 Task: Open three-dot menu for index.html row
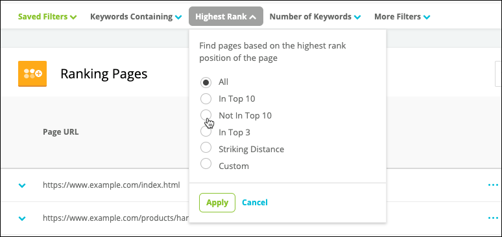493,185
